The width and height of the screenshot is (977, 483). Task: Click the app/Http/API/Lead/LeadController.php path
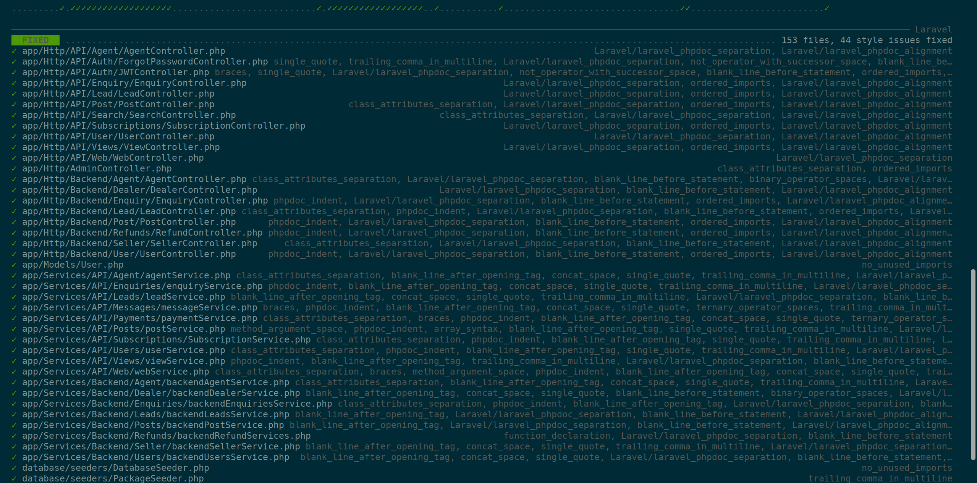pos(118,94)
